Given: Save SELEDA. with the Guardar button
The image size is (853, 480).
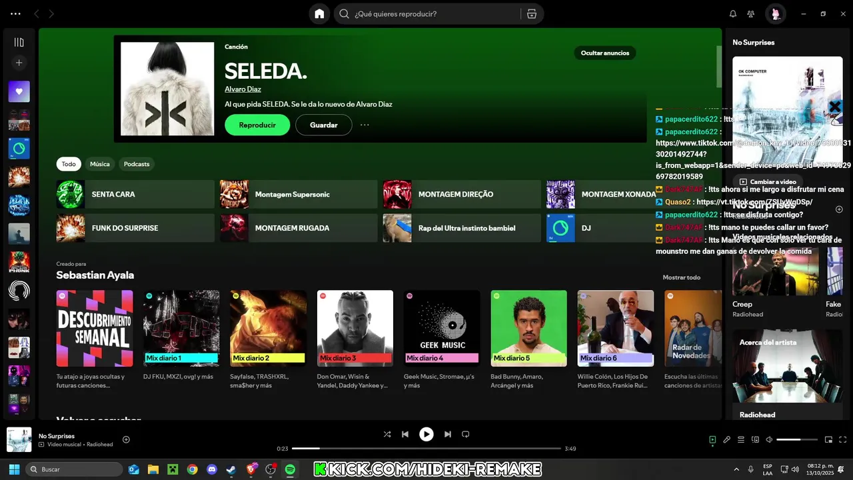Looking at the screenshot, I should (x=324, y=125).
